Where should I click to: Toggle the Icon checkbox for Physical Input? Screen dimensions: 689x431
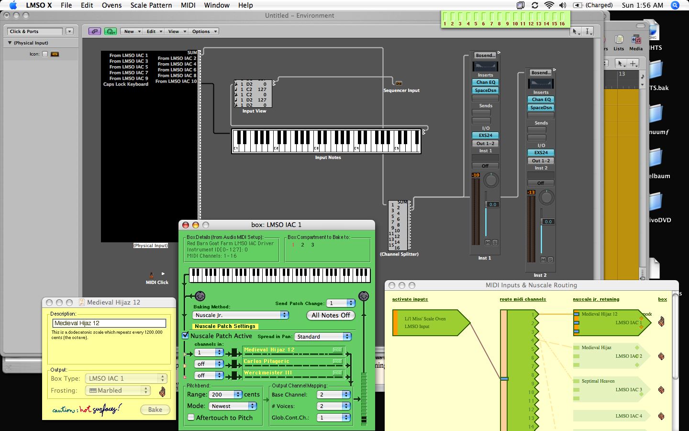(45, 54)
